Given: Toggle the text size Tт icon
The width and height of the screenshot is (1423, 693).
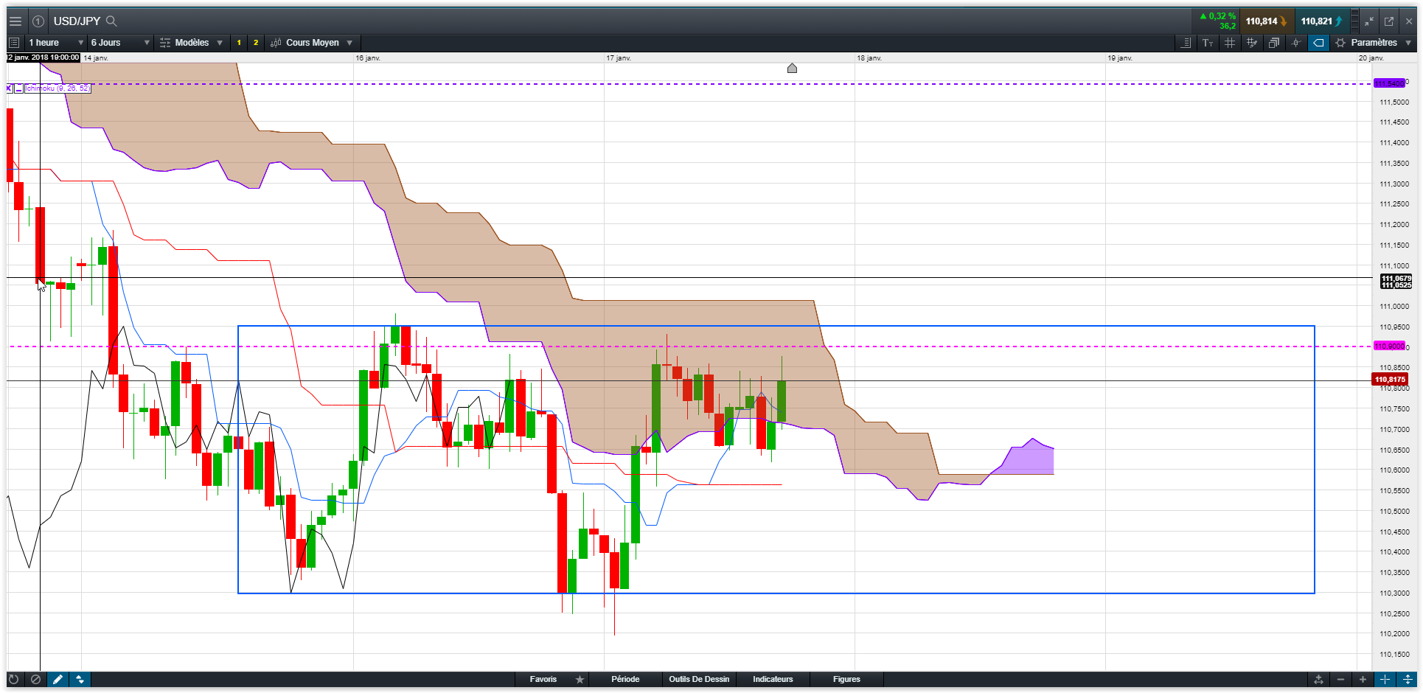Looking at the screenshot, I should (x=1208, y=43).
